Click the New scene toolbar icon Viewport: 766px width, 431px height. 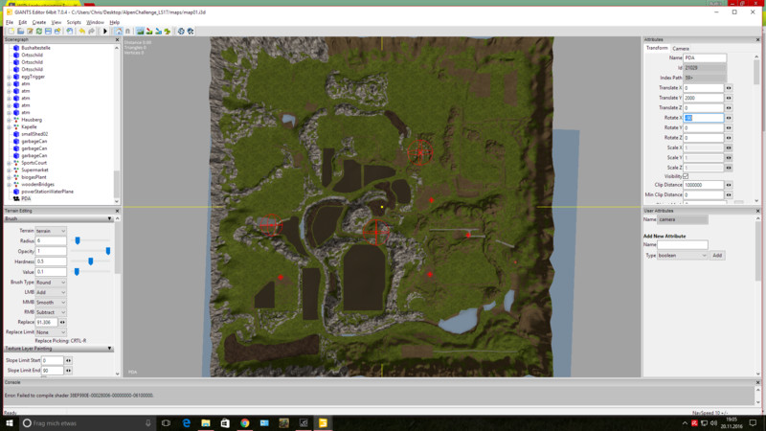[x=11, y=32]
